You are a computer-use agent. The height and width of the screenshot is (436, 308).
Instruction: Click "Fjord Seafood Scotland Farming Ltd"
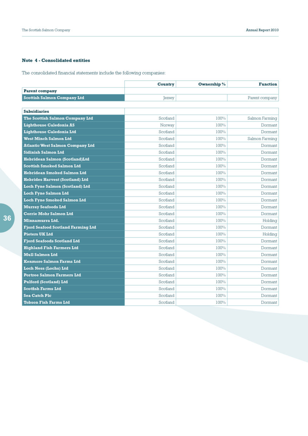60,227
